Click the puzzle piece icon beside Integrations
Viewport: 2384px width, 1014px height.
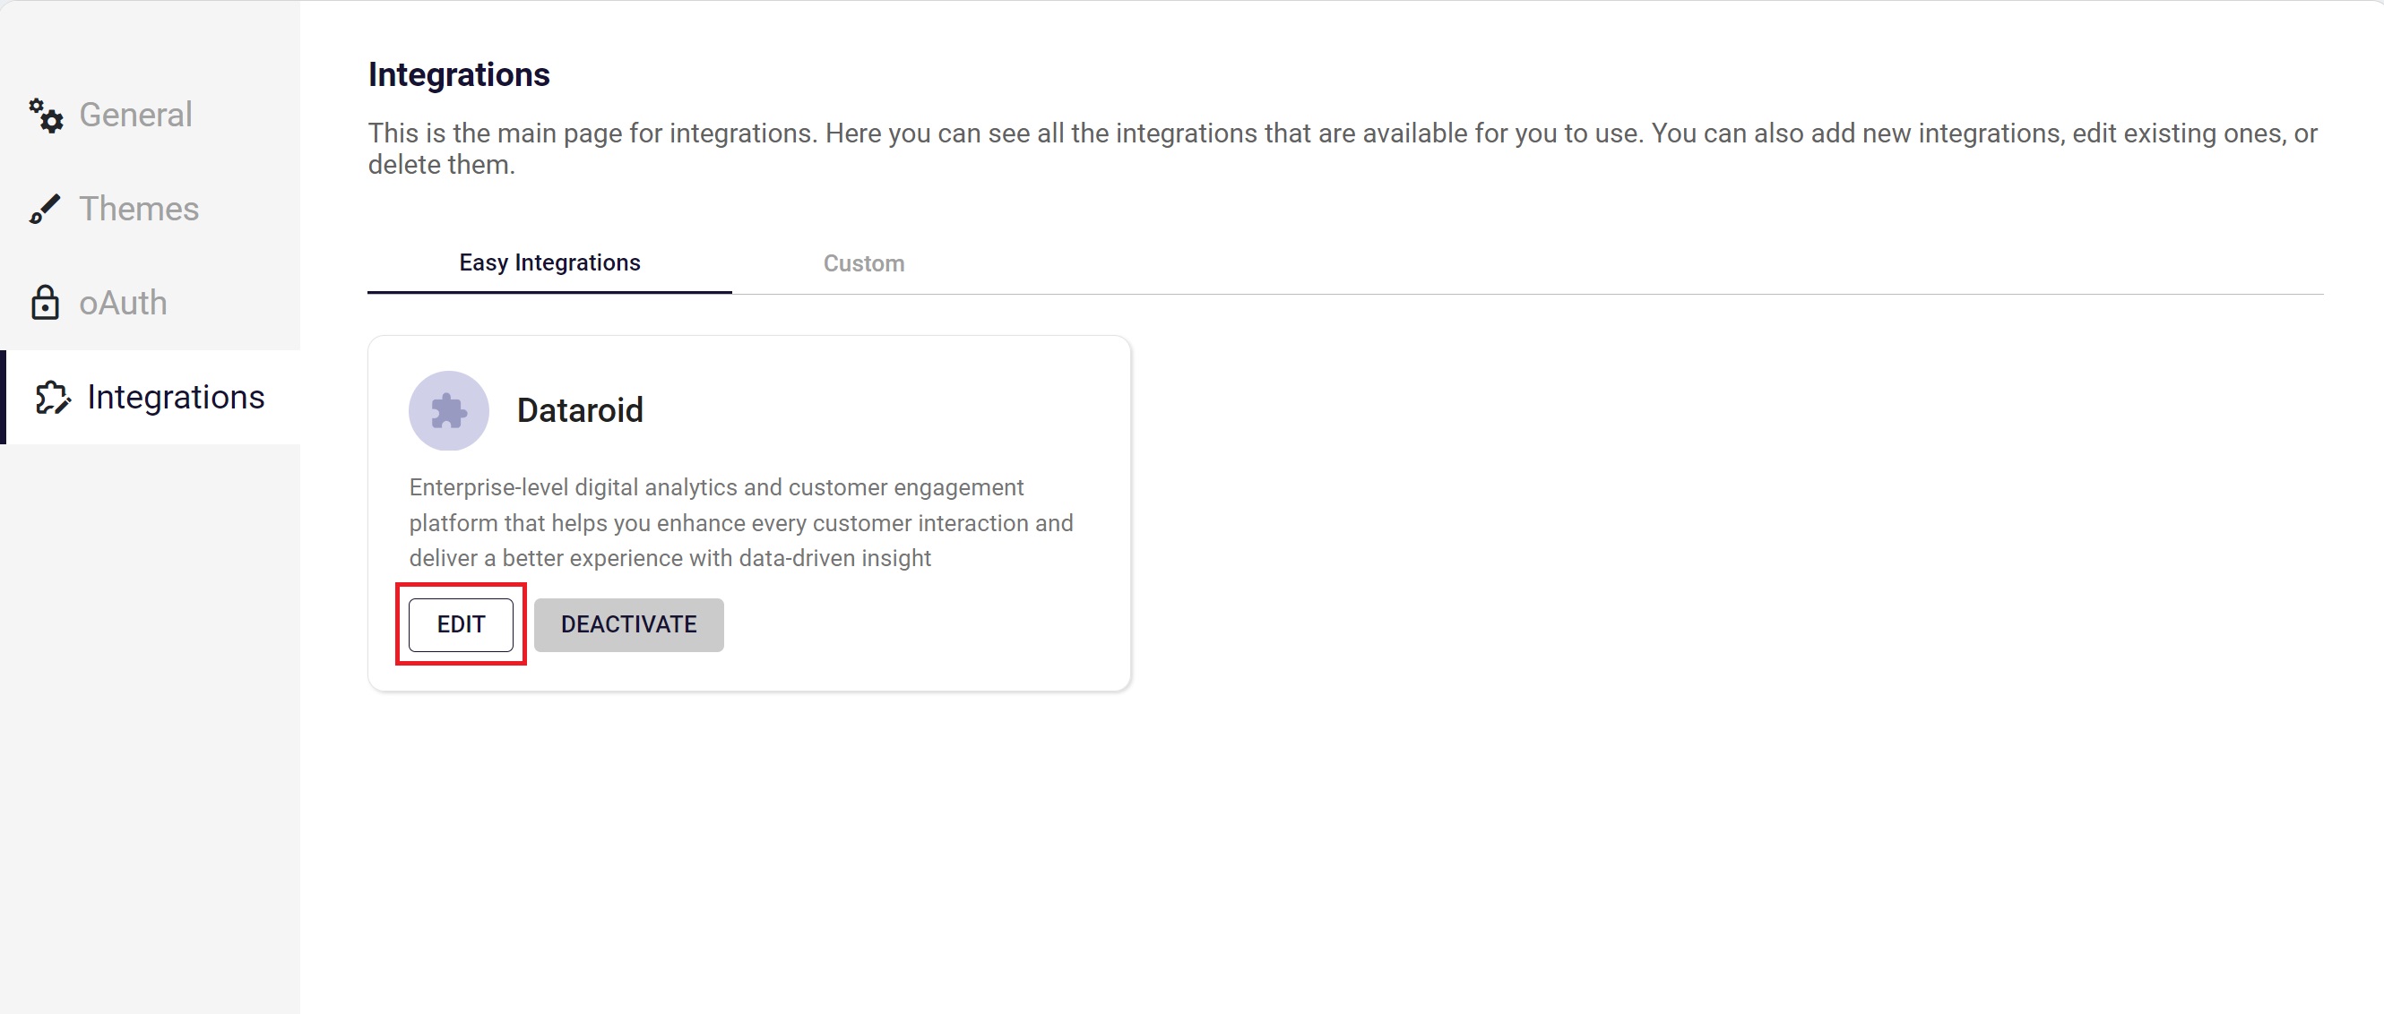coord(52,398)
